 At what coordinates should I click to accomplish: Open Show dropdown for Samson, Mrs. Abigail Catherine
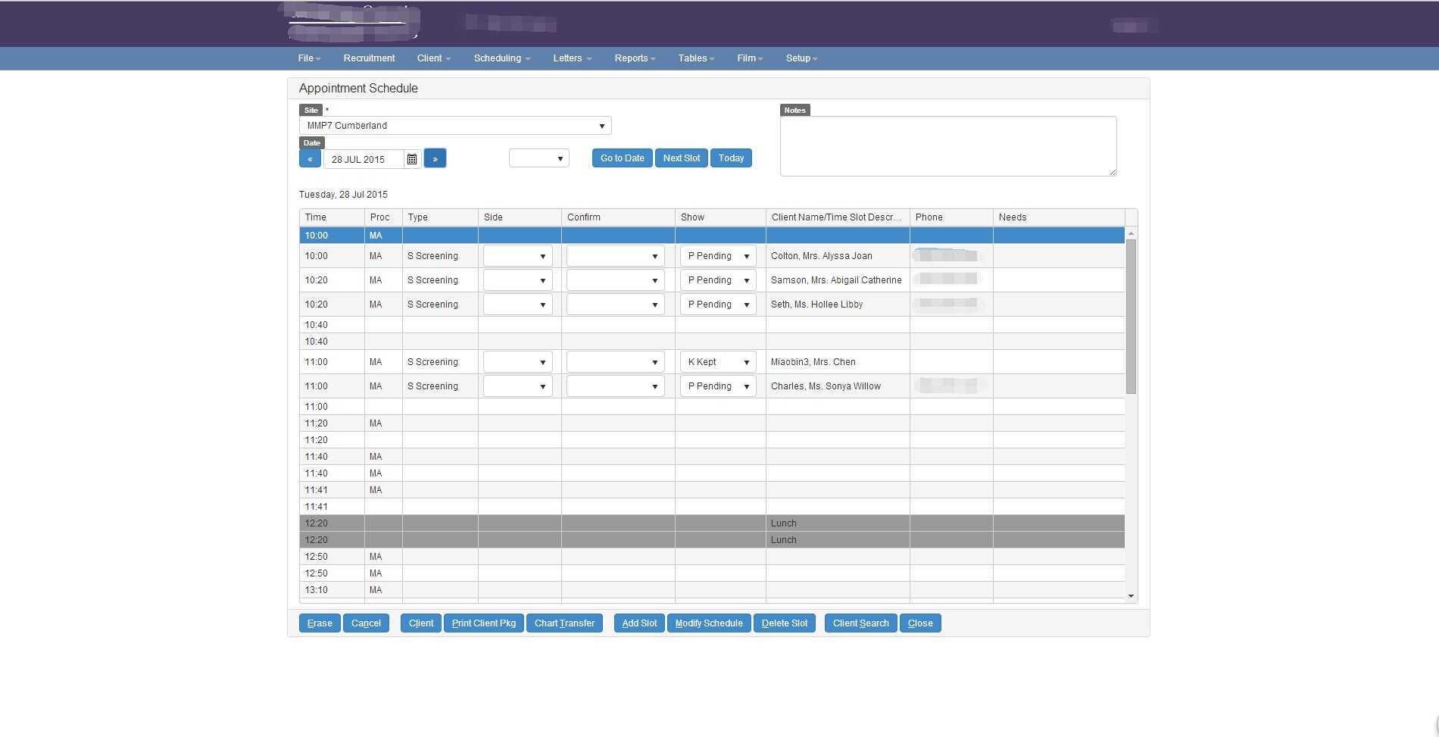718,280
